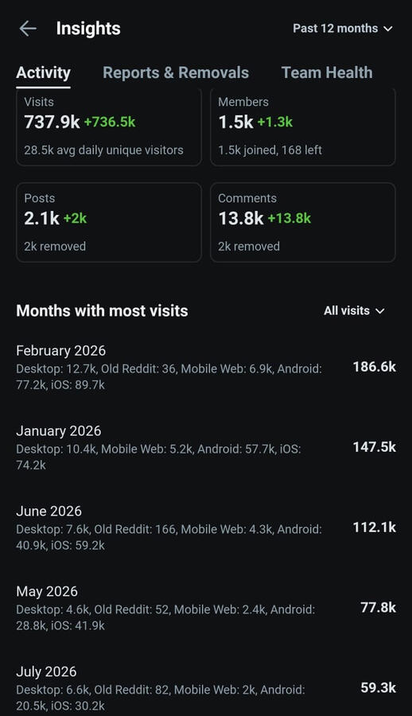Click the chevron next to All visits
This screenshot has width=412, height=716.
(379, 311)
